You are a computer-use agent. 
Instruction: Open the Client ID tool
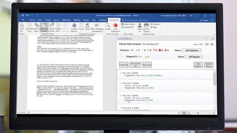tap(140, 28)
